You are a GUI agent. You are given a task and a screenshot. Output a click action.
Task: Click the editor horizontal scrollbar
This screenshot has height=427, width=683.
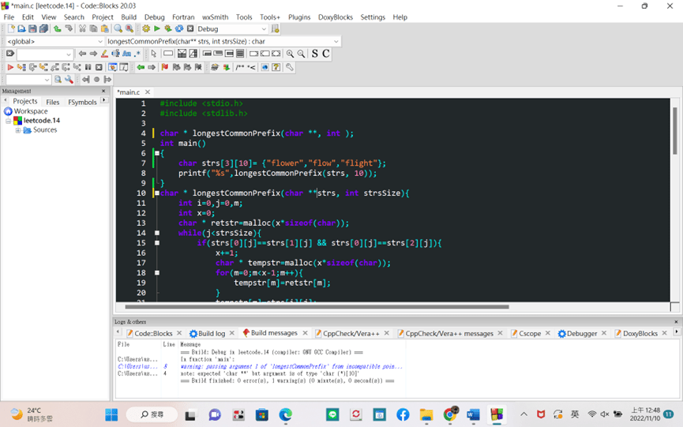coord(316,307)
